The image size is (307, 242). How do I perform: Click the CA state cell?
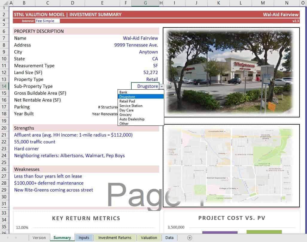[x=155, y=59]
